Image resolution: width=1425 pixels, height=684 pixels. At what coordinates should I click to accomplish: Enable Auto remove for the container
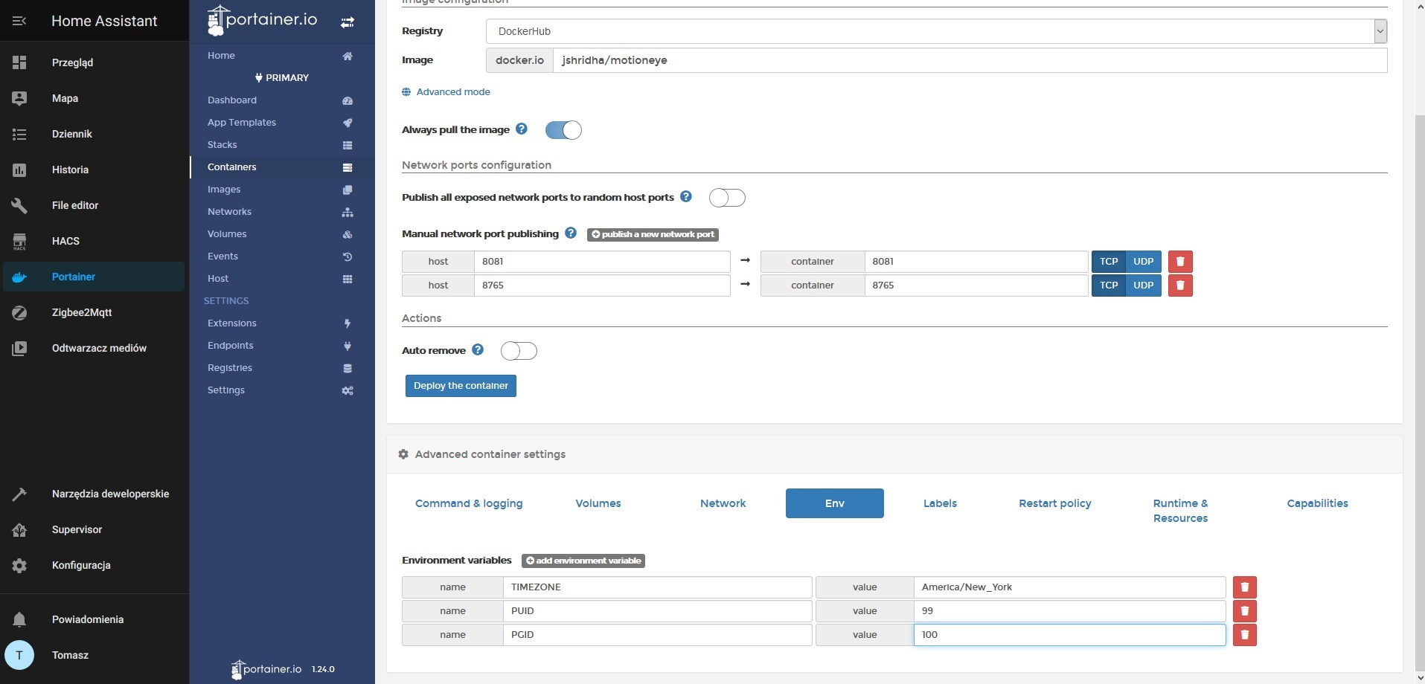pyautogui.click(x=519, y=350)
